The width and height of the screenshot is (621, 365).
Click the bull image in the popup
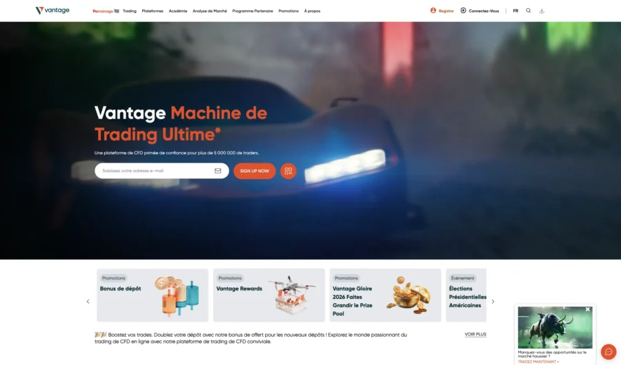(555, 327)
